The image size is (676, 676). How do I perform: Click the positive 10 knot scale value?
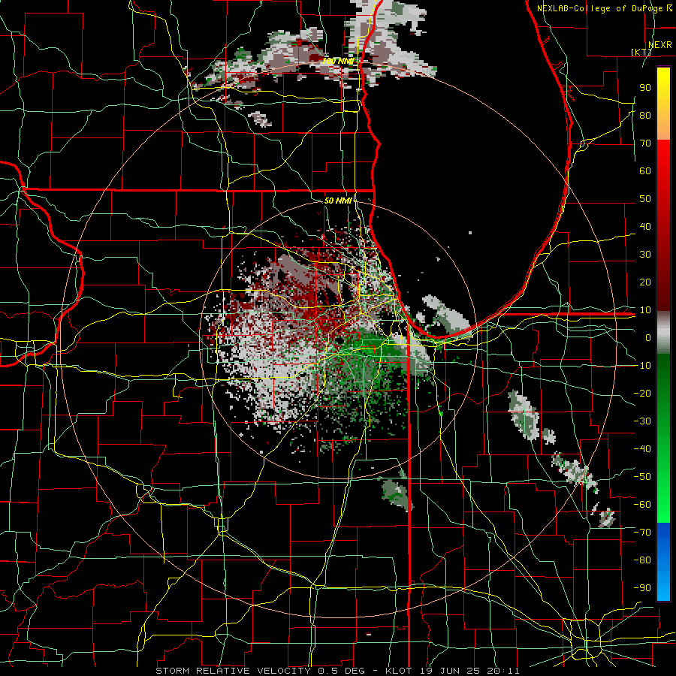645,310
